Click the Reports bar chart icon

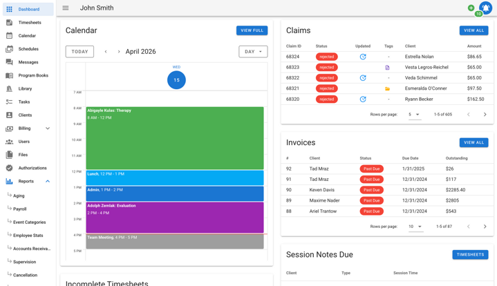click(9, 181)
